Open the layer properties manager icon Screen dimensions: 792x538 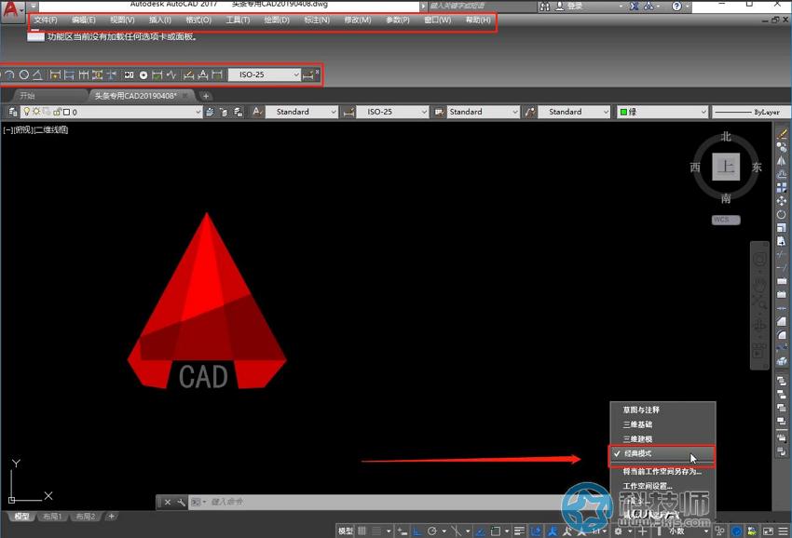point(13,112)
